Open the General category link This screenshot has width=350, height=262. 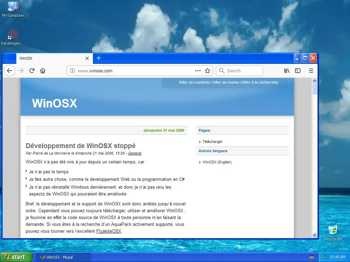pos(135,153)
